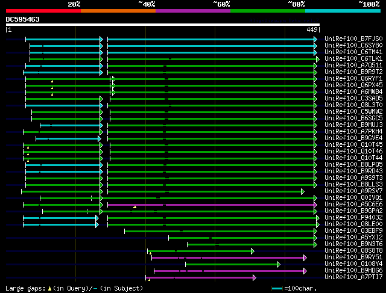Select hit UniRef100_A7PTI7
Viewport: 386px width, 293px height.
pyautogui.click(x=353, y=277)
